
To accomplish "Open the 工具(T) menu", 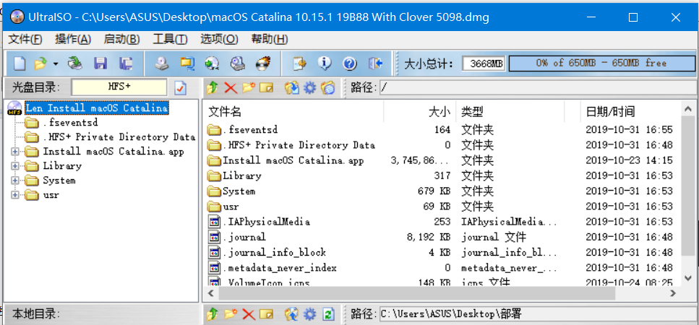I will [170, 39].
